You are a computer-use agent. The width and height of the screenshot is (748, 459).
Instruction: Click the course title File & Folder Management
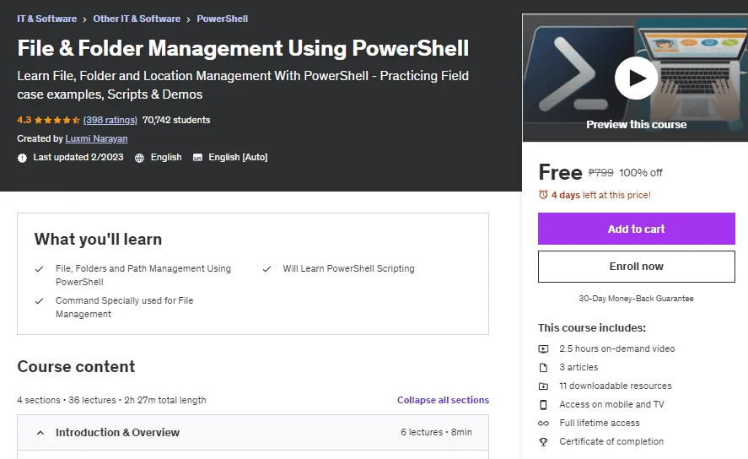coord(243,48)
